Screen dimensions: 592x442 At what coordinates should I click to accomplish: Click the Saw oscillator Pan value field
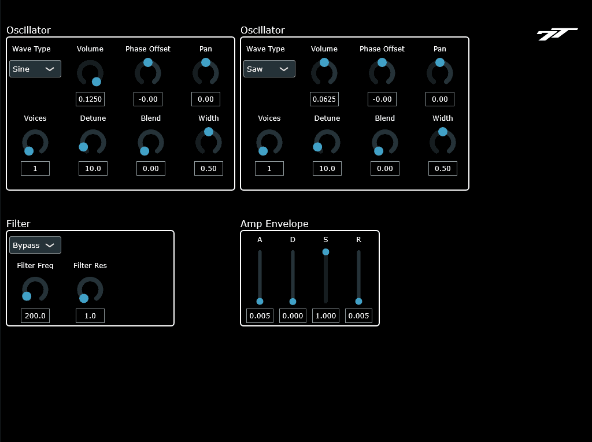(x=440, y=99)
